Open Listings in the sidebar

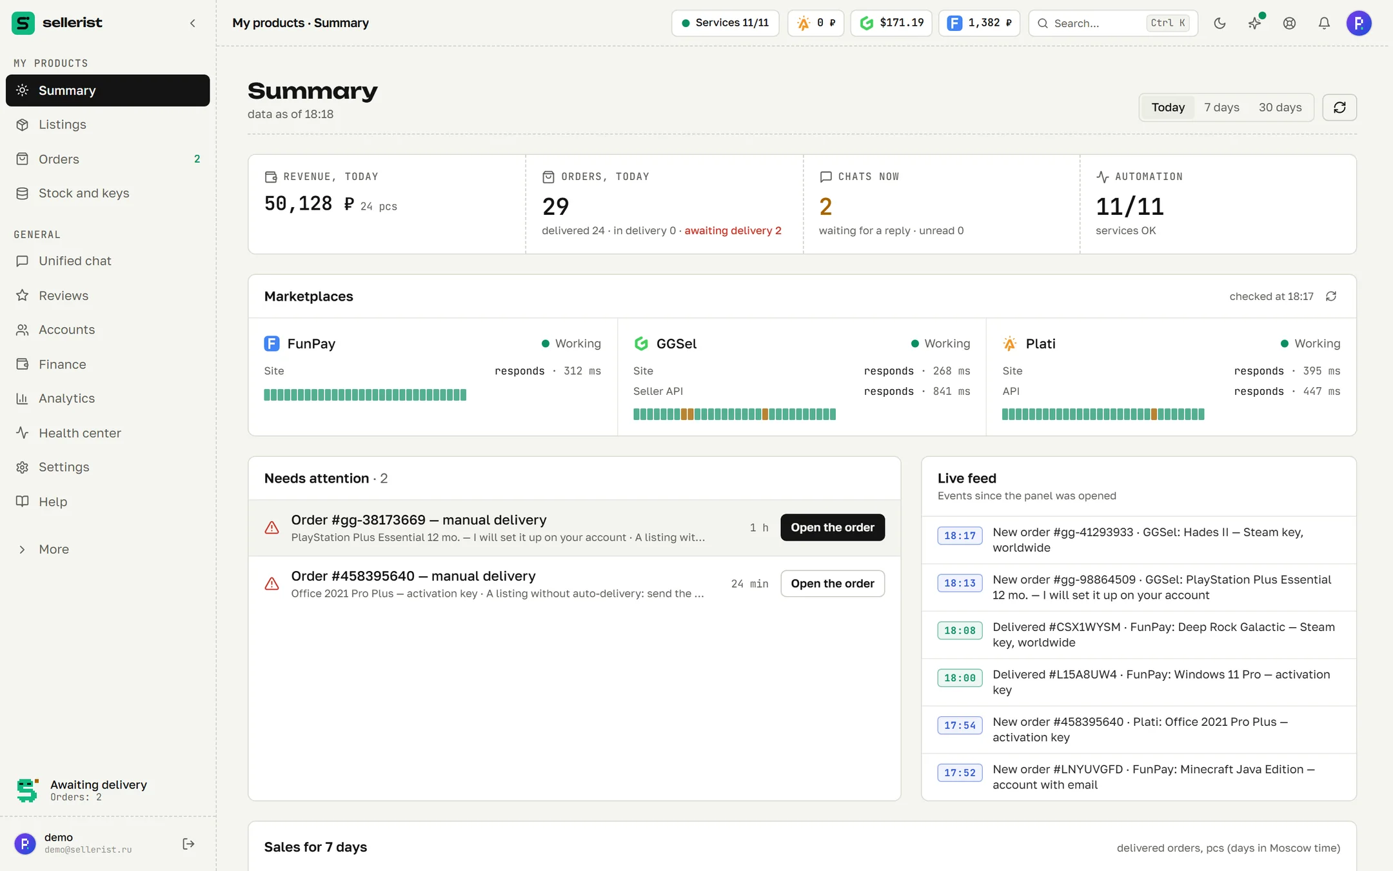[108, 125]
